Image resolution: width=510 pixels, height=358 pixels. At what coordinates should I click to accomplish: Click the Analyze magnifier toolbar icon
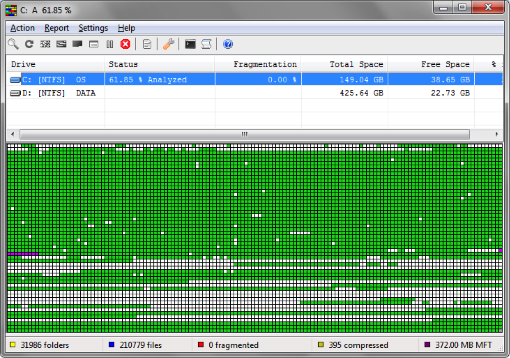[x=13, y=44]
